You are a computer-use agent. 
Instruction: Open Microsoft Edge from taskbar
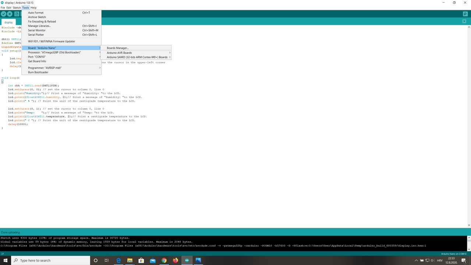(x=118, y=260)
